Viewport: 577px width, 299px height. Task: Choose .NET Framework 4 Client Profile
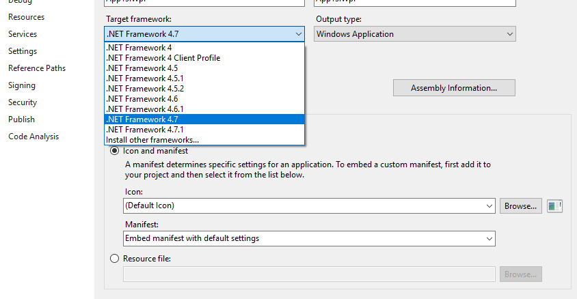204,58
